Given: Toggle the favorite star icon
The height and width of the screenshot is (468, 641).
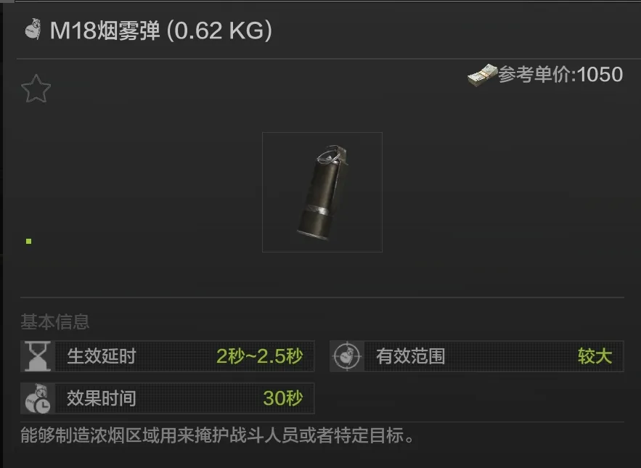Looking at the screenshot, I should [36, 89].
